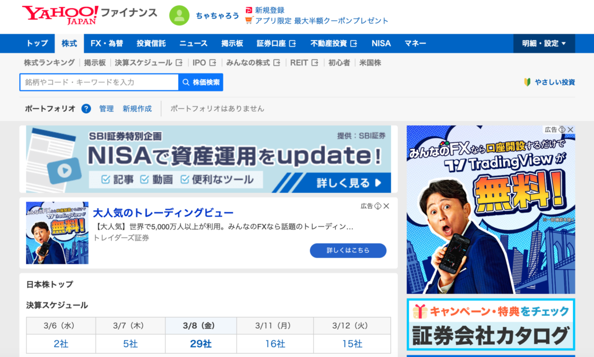Click the 新規登録 registration link

(x=269, y=10)
